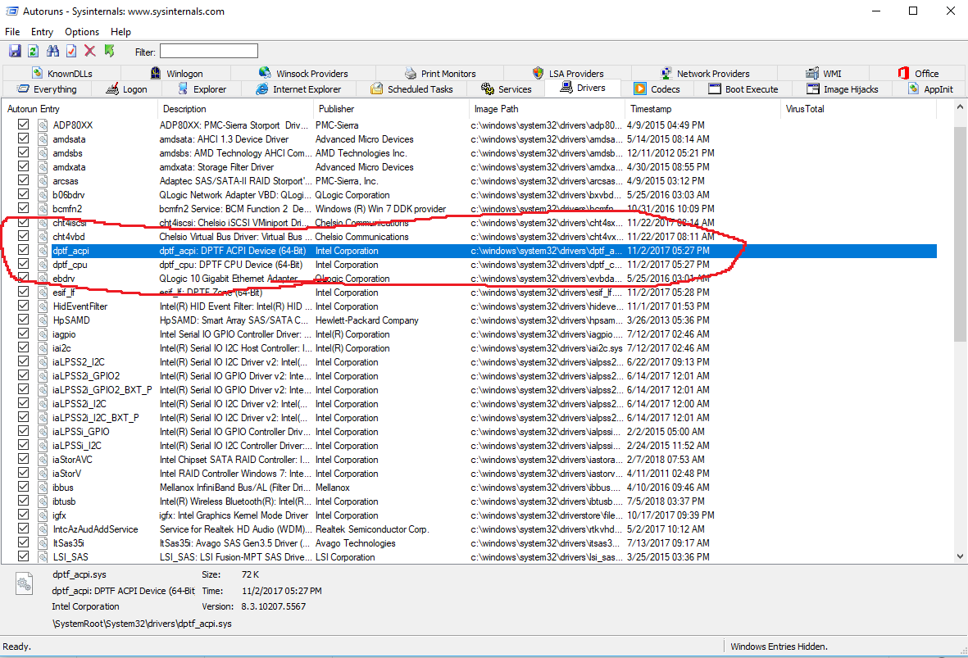This screenshot has height=658, width=968.
Task: Click the Refresh toolbar icon
Action: click(x=34, y=52)
